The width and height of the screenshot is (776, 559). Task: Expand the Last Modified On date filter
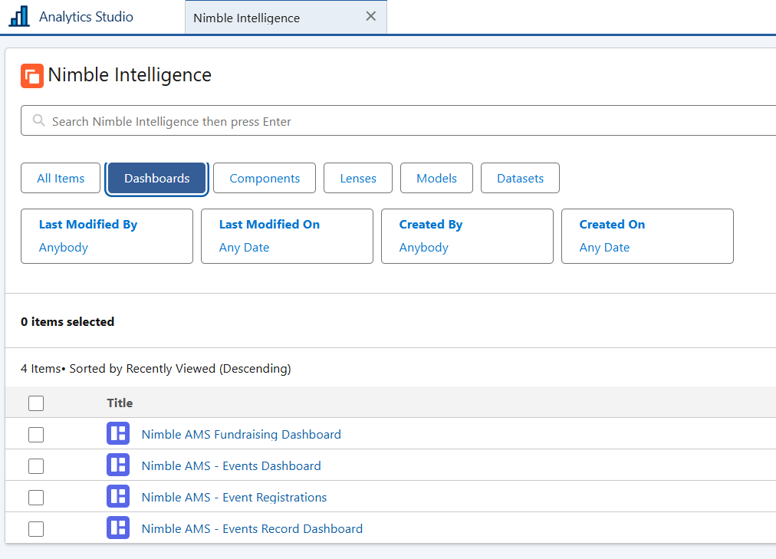click(x=287, y=236)
